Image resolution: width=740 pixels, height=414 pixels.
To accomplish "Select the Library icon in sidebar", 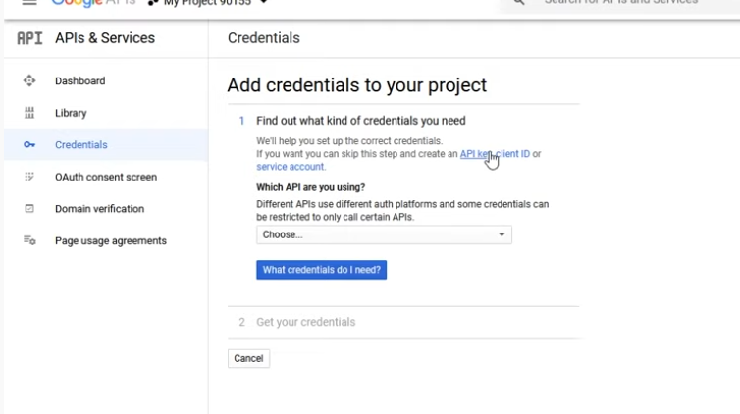I will coord(29,113).
